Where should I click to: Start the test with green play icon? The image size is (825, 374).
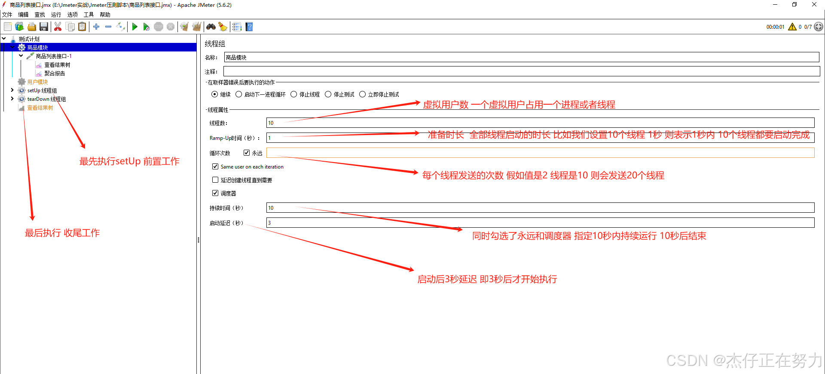134,27
